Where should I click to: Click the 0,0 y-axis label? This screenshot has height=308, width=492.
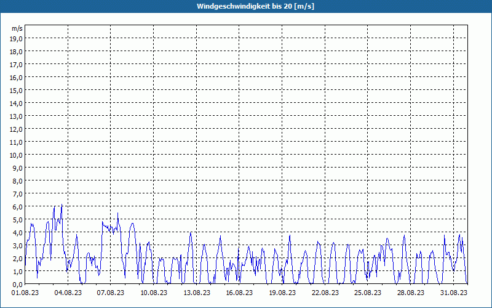click(18, 285)
